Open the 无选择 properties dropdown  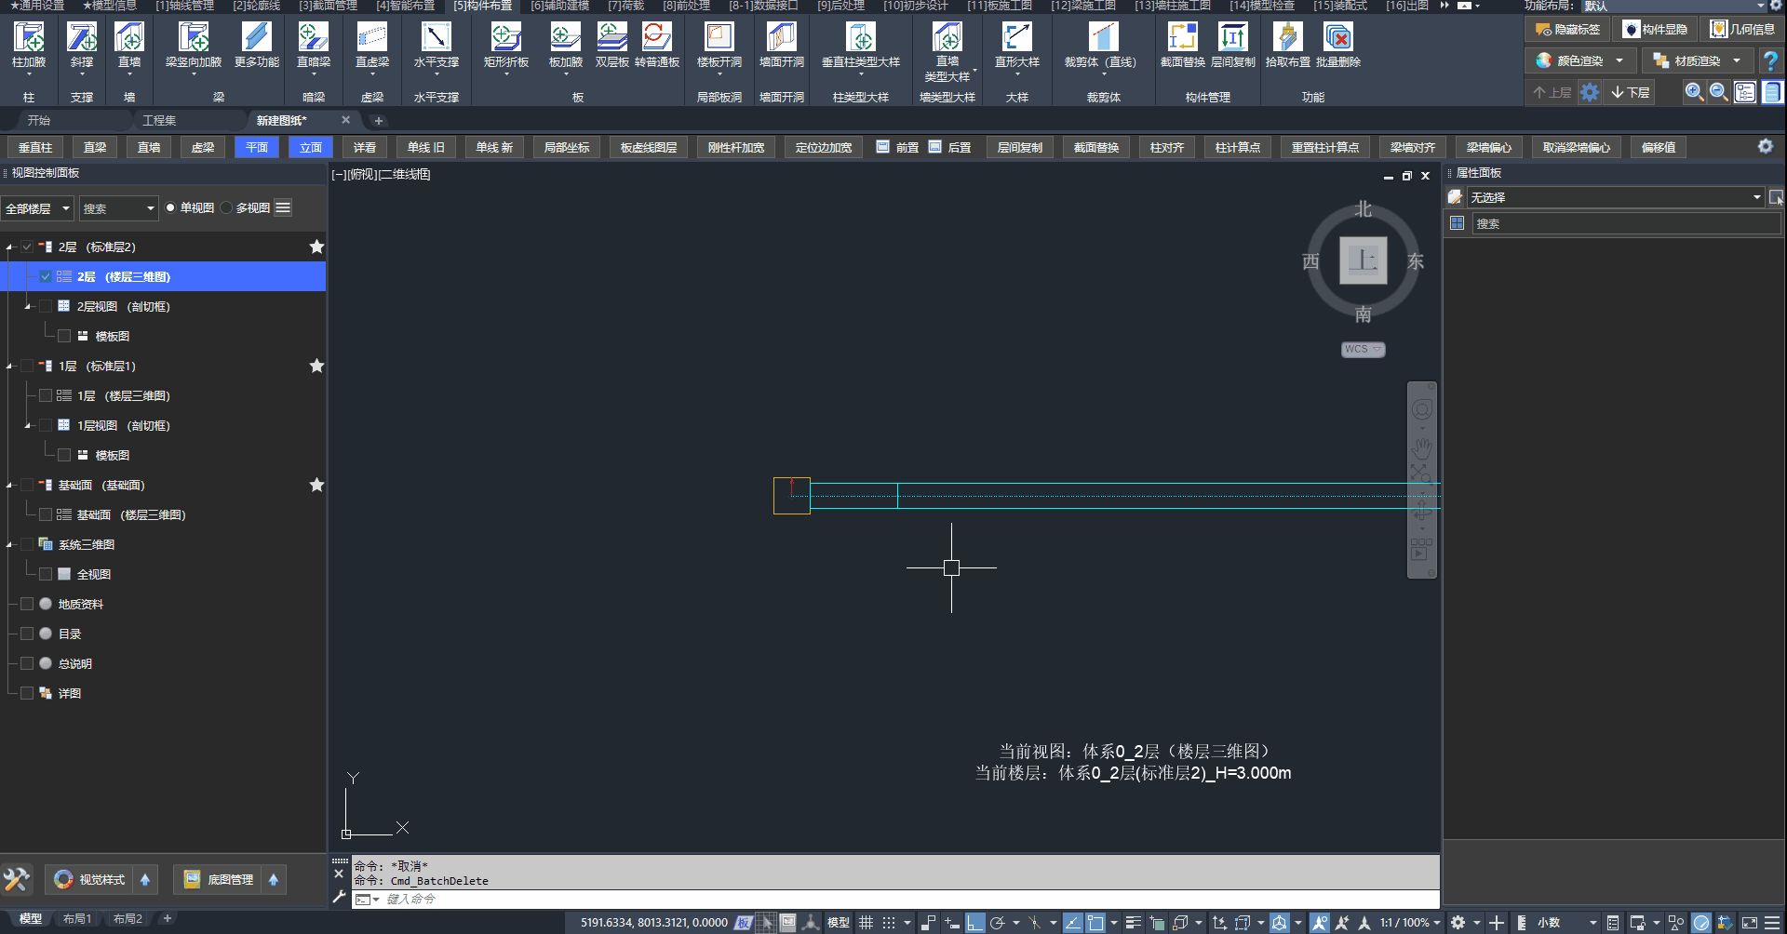pyautogui.click(x=1616, y=197)
